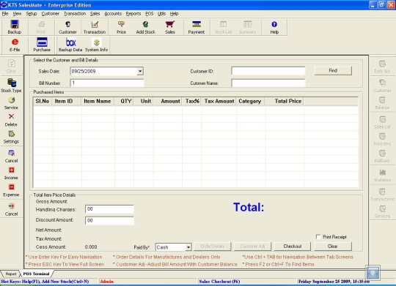Screen dimensions: 396x286
Task: Open the Reports menu
Action: (133, 14)
